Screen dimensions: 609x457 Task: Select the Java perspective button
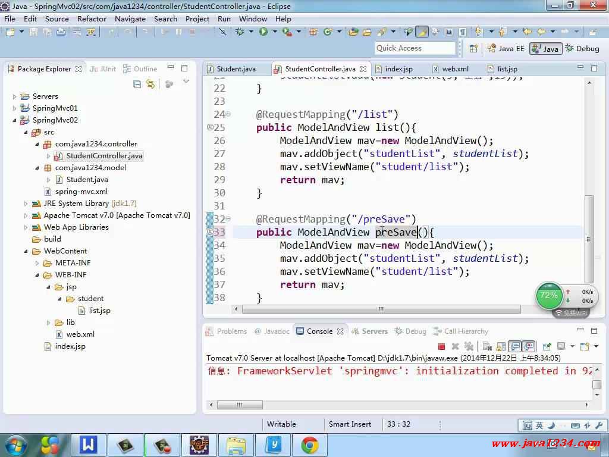point(545,49)
